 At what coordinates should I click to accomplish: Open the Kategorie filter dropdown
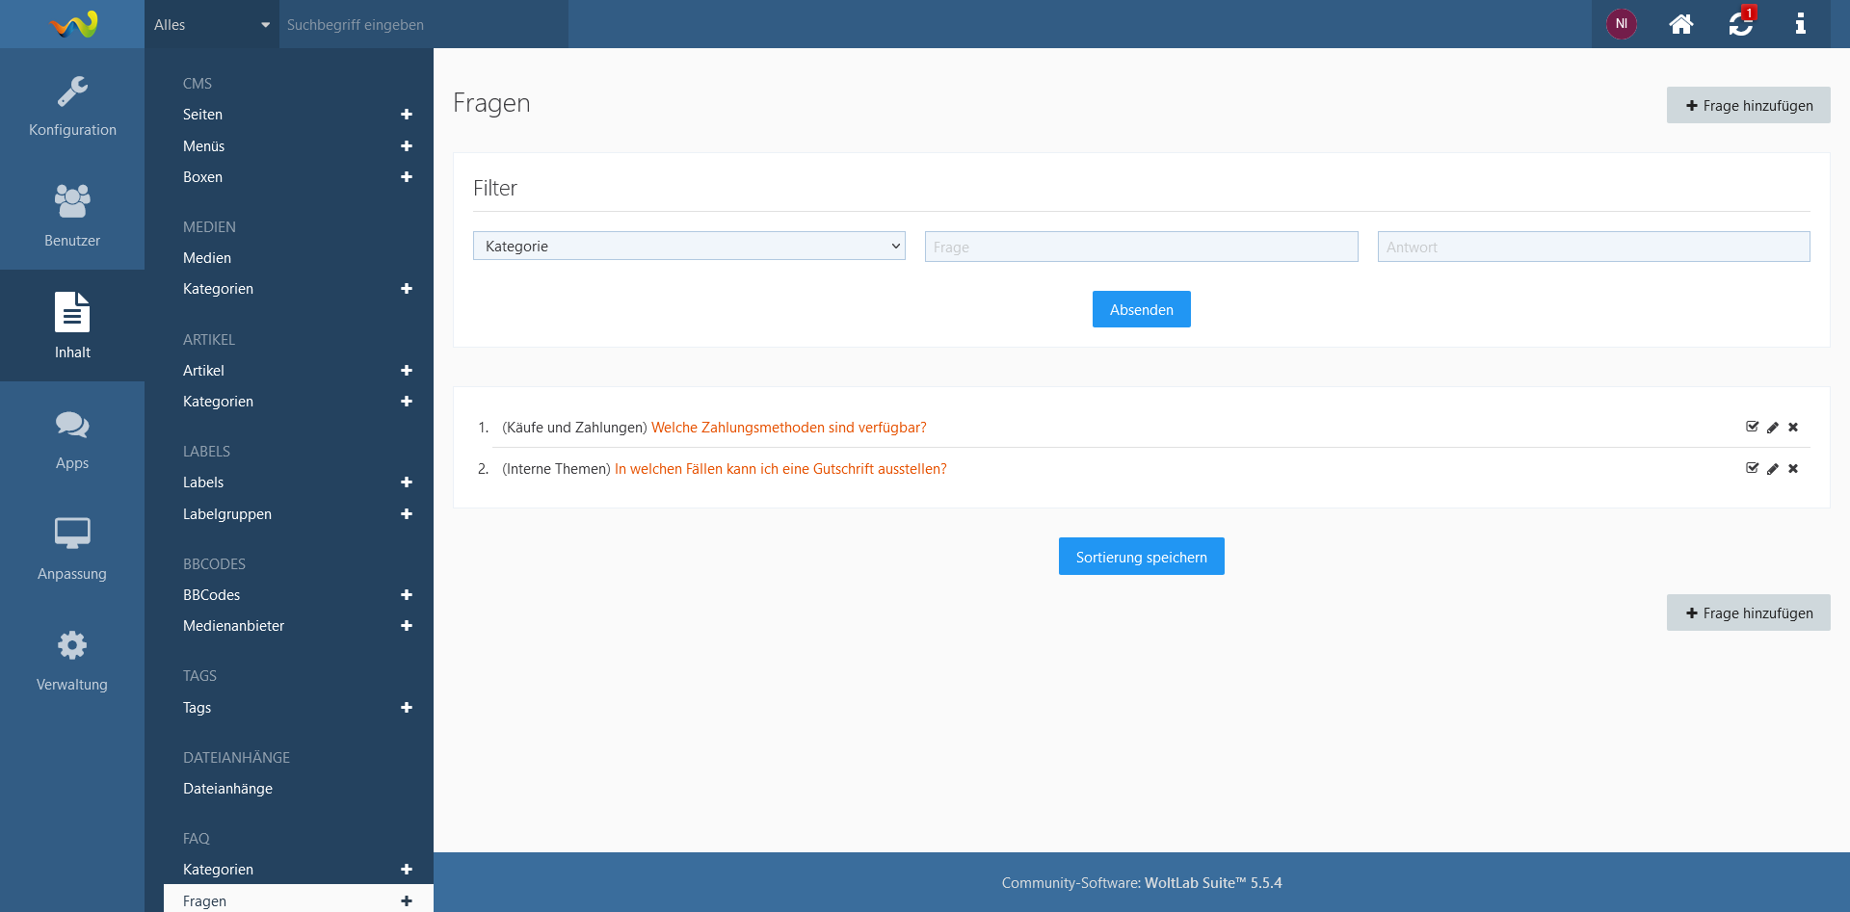(689, 247)
